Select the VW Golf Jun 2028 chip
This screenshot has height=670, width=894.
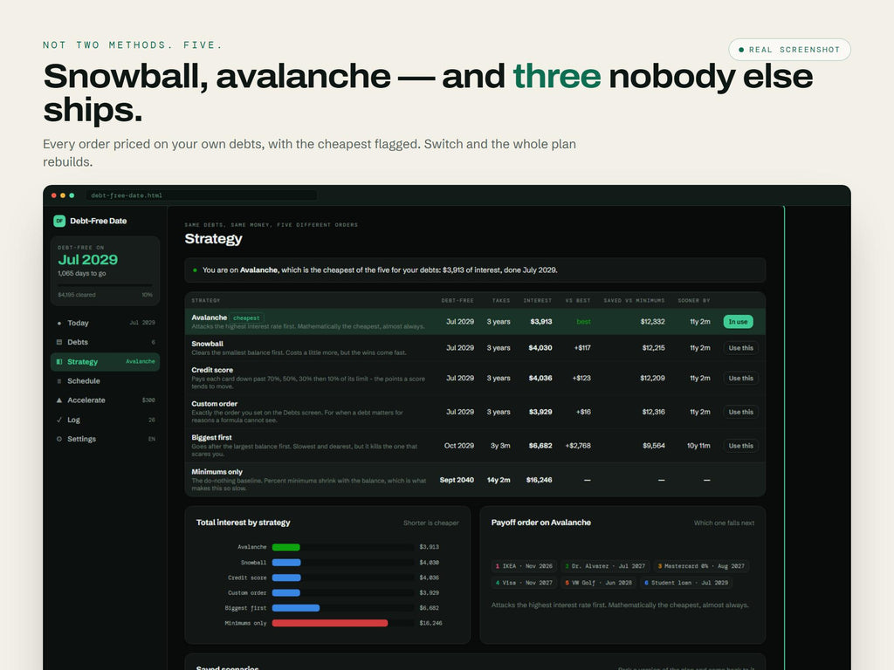(x=598, y=583)
